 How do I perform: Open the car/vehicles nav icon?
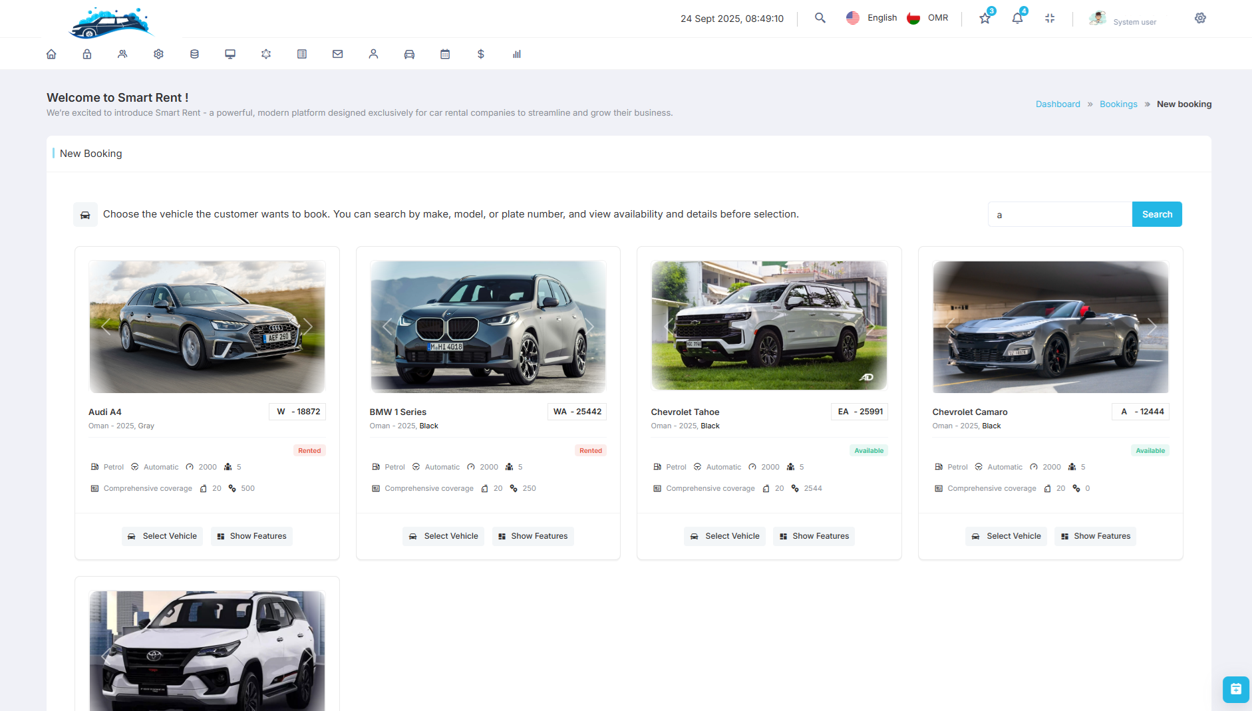[x=409, y=54]
